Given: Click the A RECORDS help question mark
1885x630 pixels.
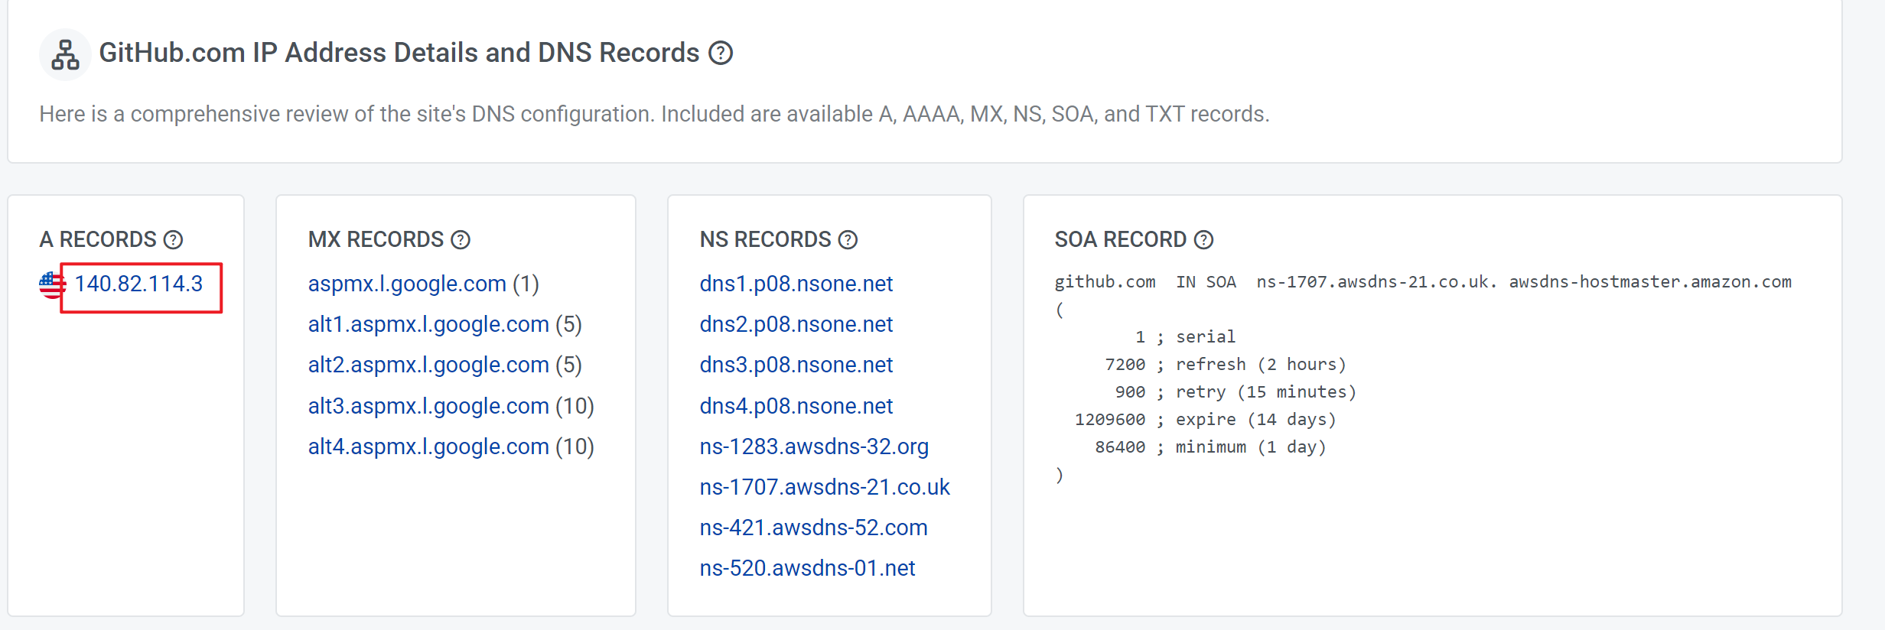Looking at the screenshot, I should point(174,240).
